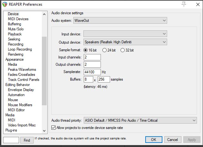Select Seeking in the tree
203x147 pixels.
tap(14, 39)
